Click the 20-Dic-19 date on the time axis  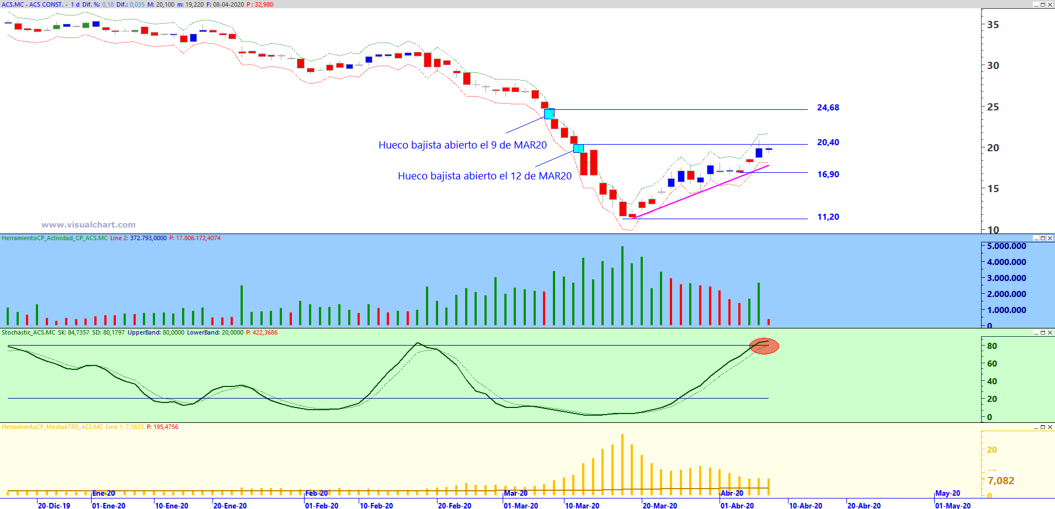54,505
